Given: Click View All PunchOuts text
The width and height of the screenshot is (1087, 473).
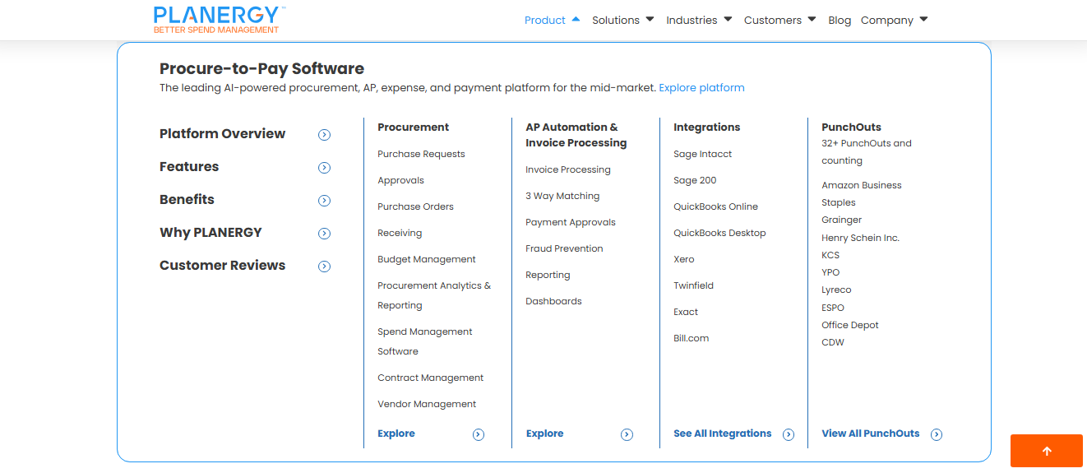Looking at the screenshot, I should click(x=871, y=434).
